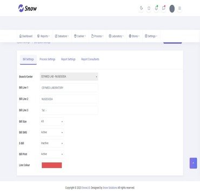Open the Laboratory menu

click(116, 36)
